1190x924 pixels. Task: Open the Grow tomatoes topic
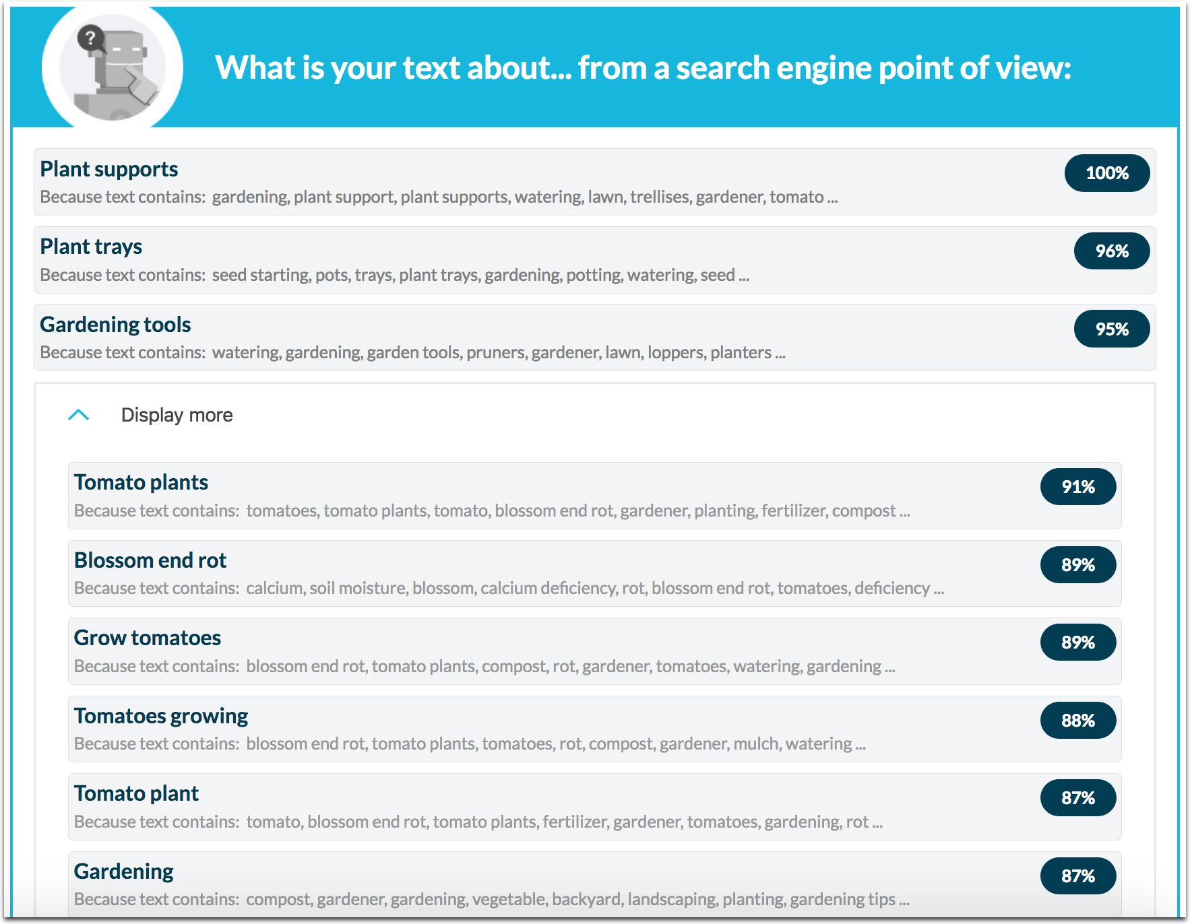click(x=148, y=638)
